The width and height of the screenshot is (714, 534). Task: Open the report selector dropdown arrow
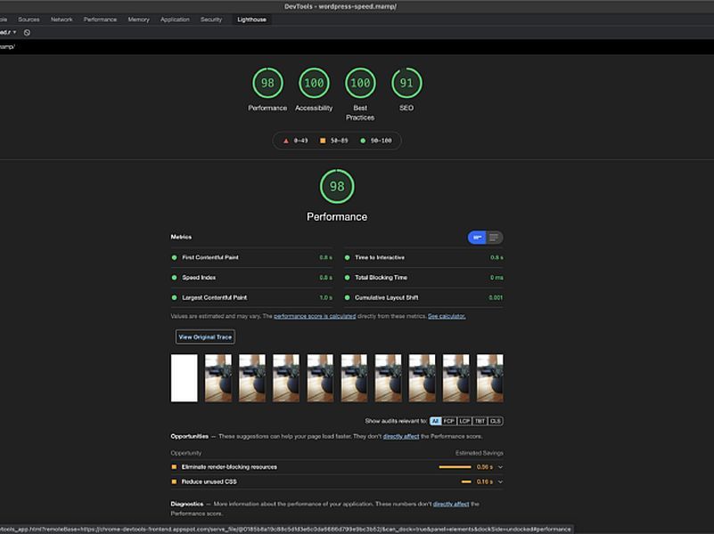(14, 32)
